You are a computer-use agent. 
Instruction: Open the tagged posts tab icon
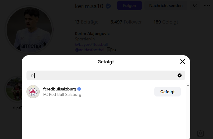coord(200,133)
